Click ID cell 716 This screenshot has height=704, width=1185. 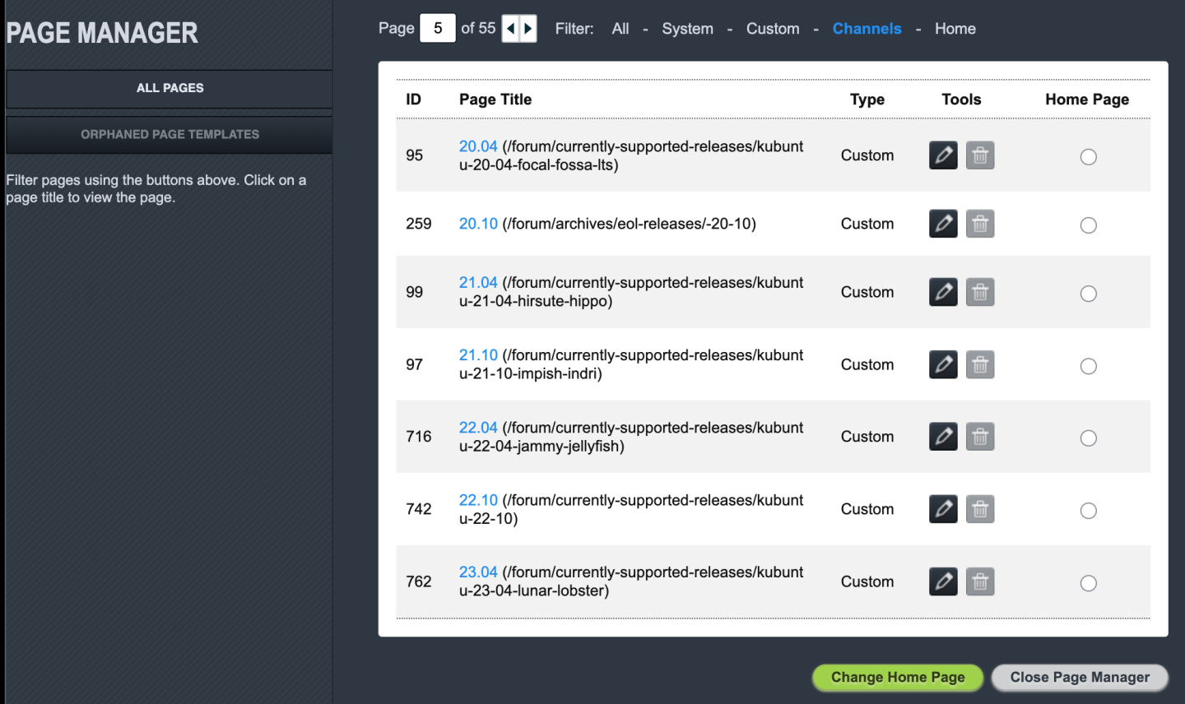click(419, 437)
